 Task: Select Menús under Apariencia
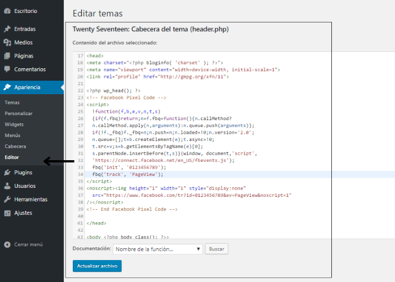pos(12,135)
